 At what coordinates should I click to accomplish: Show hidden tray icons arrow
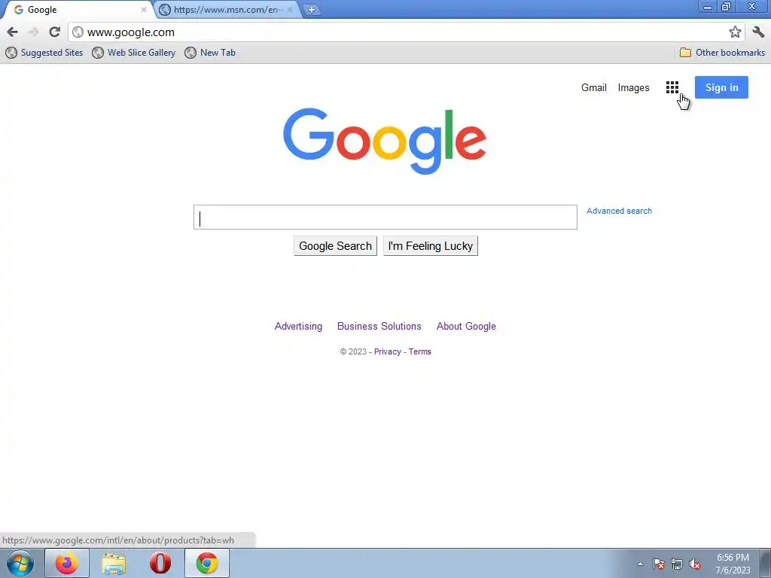click(640, 564)
